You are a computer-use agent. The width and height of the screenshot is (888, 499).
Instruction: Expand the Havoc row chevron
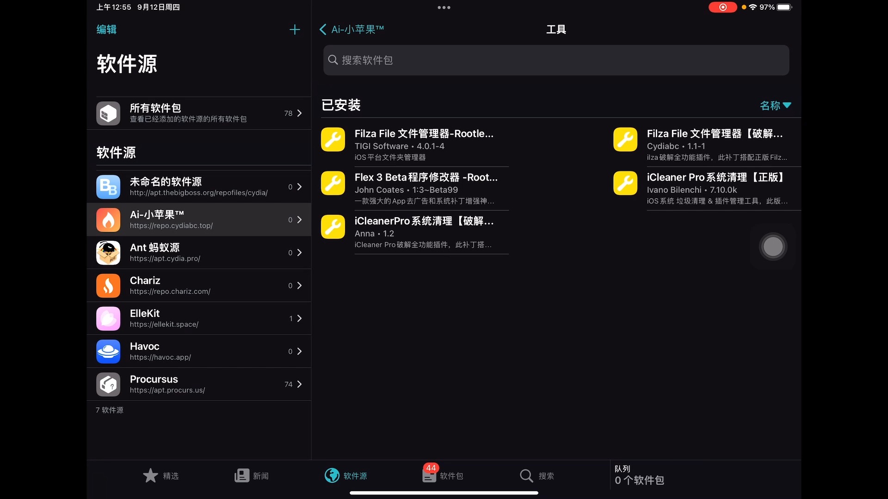(x=300, y=351)
